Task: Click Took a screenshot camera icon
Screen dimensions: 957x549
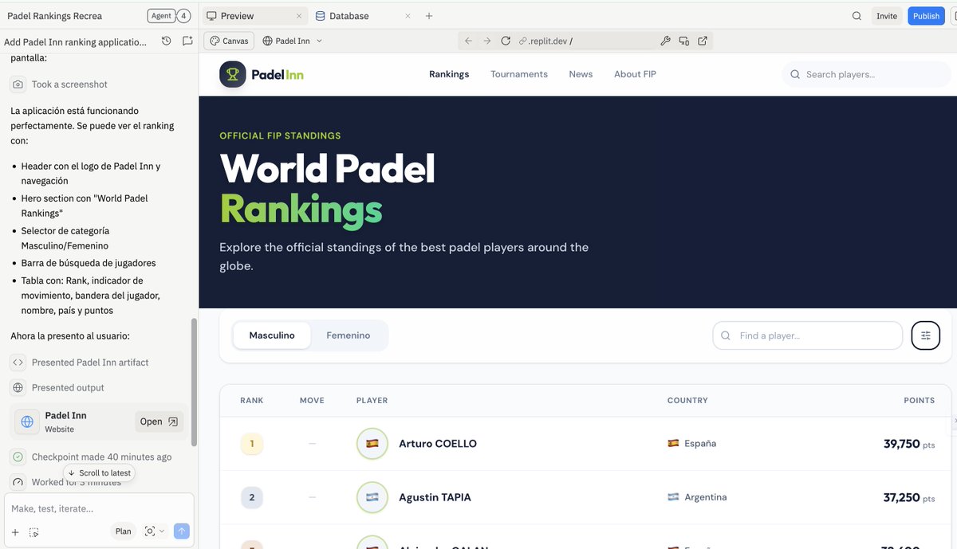Action: (18, 84)
